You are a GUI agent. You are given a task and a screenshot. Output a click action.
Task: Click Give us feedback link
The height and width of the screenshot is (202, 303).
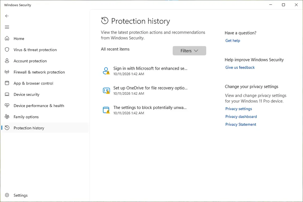point(240,67)
